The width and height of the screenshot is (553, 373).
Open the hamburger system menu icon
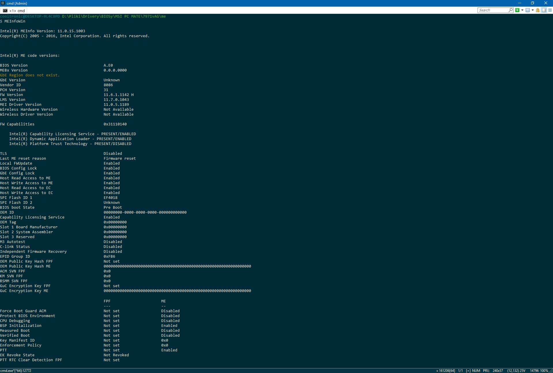click(550, 10)
